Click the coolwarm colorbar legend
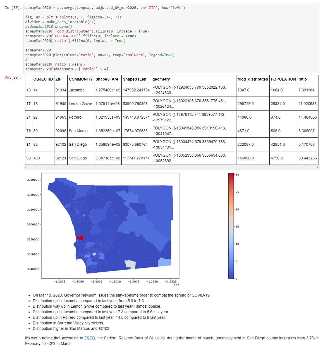Viewport: 335px width, 346px height. (231, 226)
